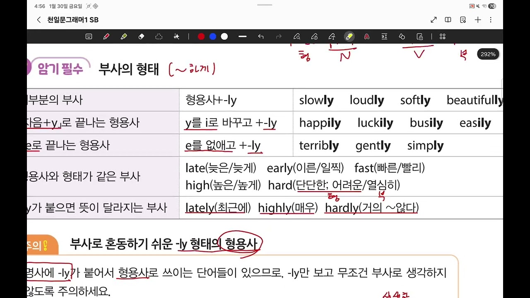The width and height of the screenshot is (530, 298).
Task: Select the red pen tool
Action: 106,36
